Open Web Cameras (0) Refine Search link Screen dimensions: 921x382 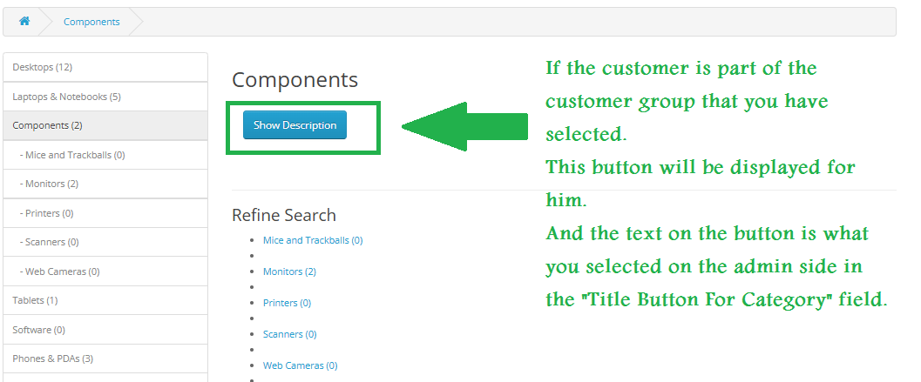300,365
